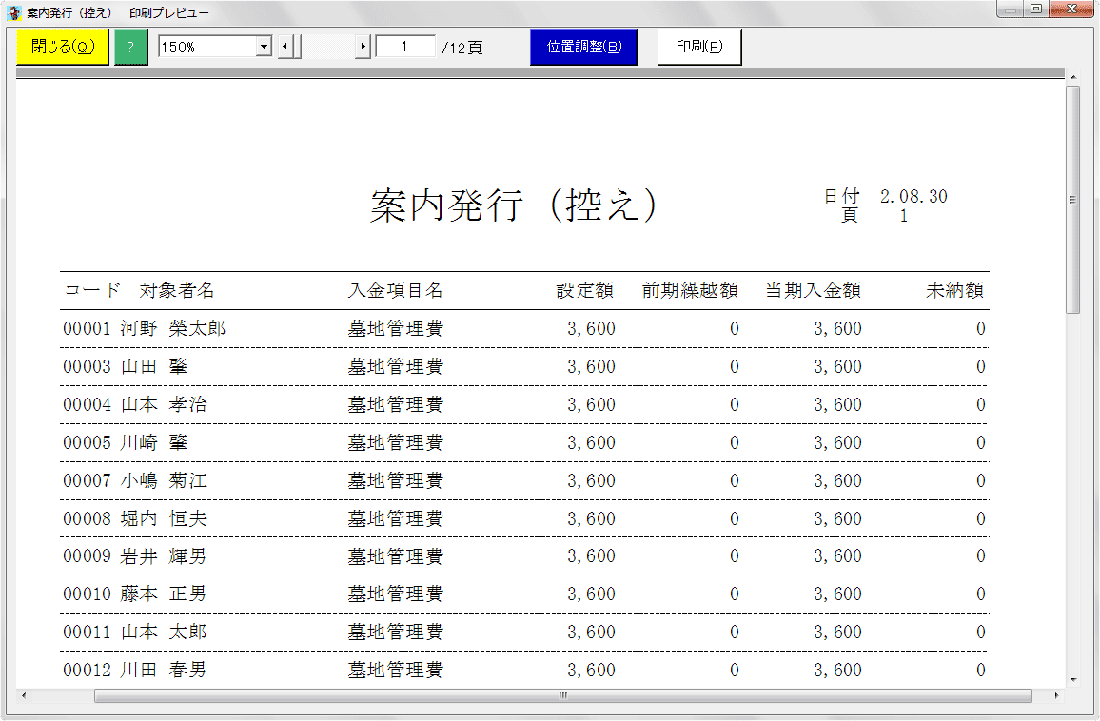Close the preview with the 閉じる(Q) button
Screen dimensions: 1100x721
tap(61, 46)
